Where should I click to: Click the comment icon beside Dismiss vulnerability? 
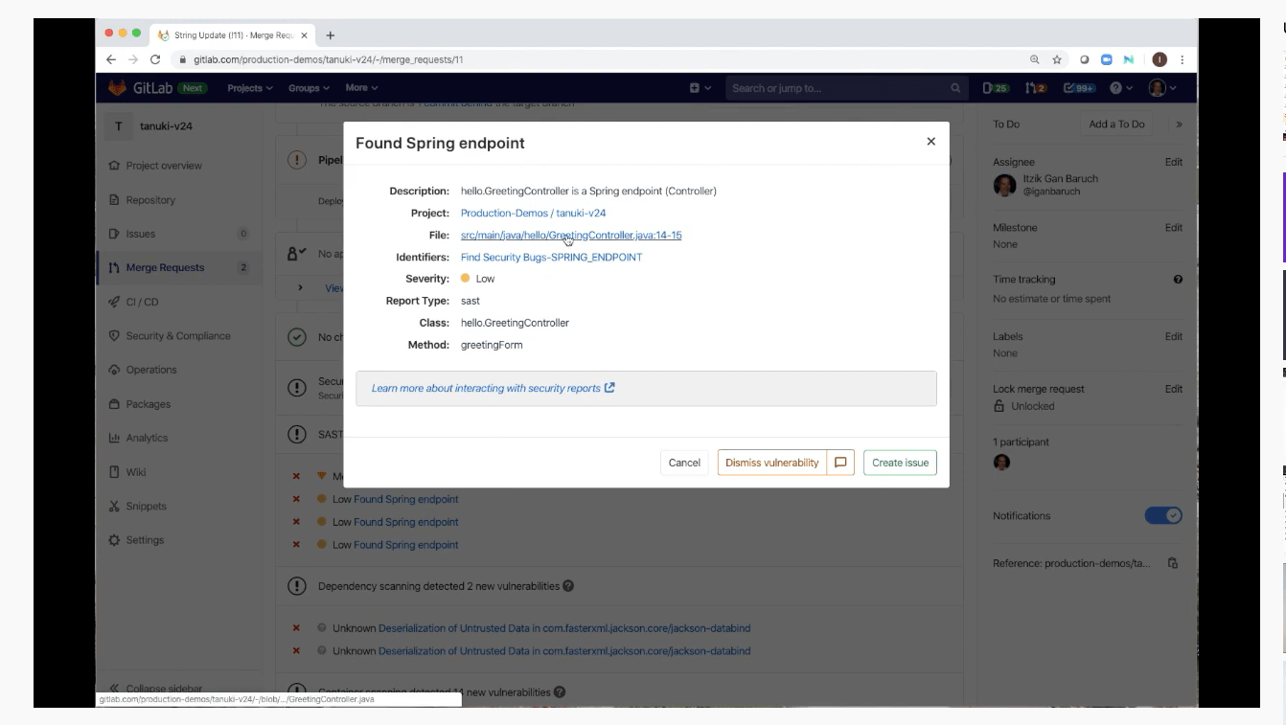(840, 463)
